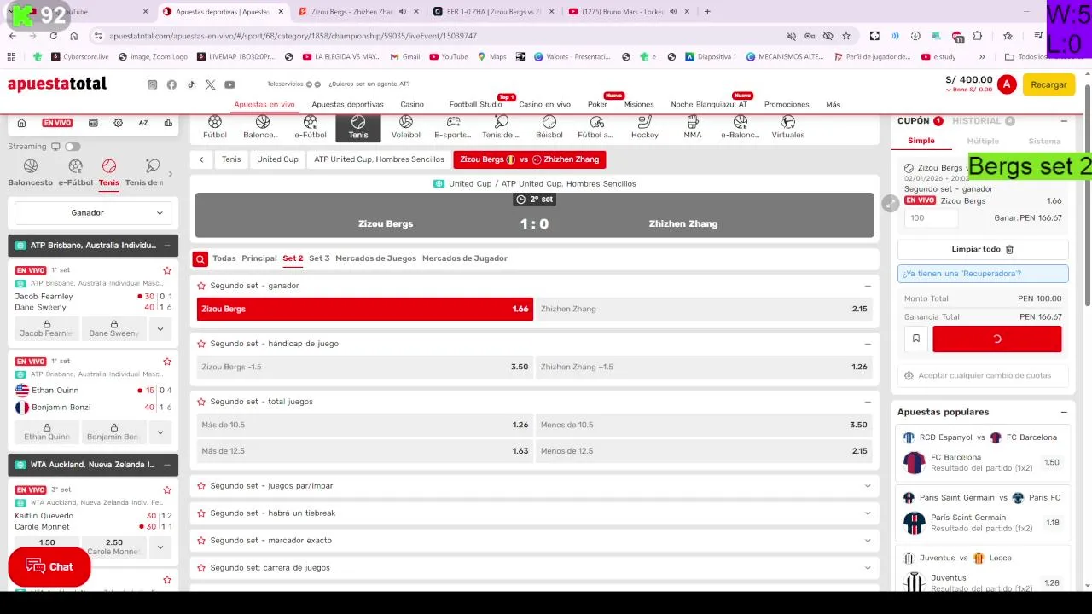Open apuestatotal Facebook icon
1092x614 pixels.
[171, 84]
